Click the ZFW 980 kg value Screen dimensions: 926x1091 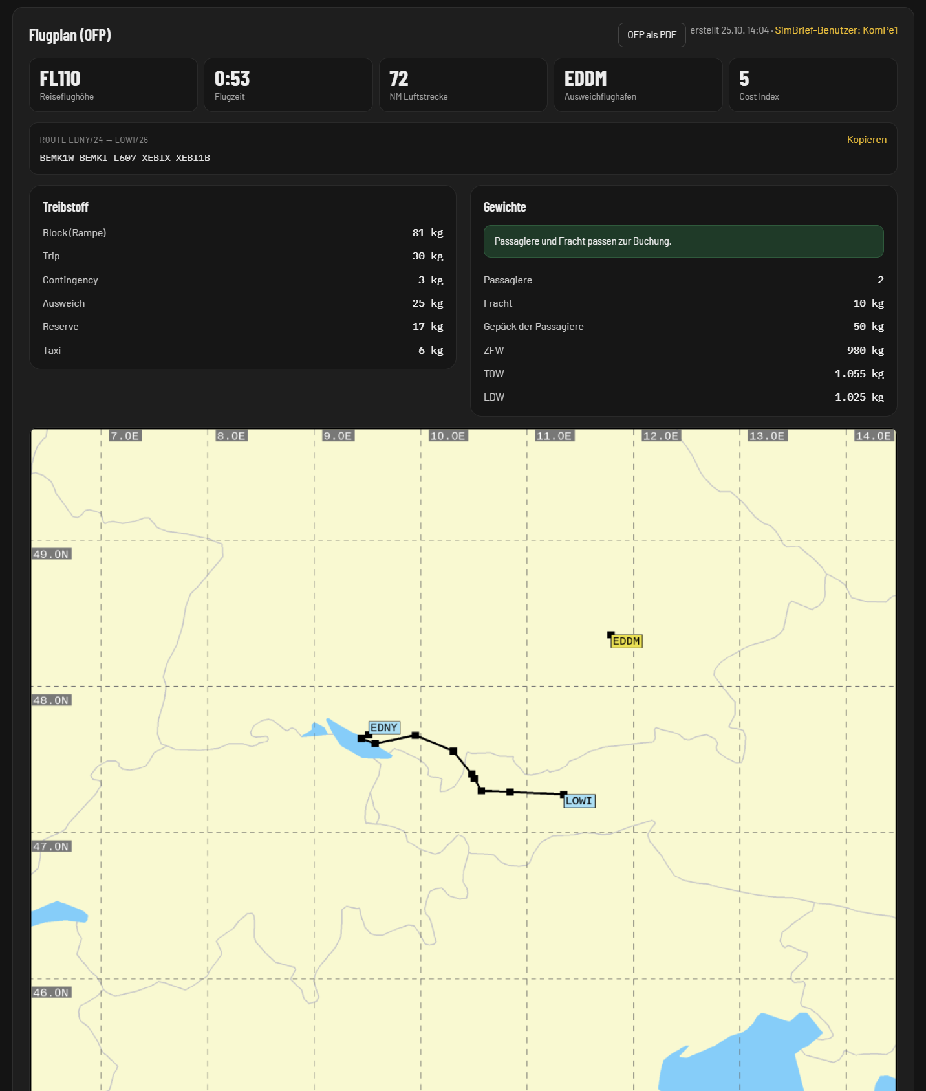tap(865, 351)
